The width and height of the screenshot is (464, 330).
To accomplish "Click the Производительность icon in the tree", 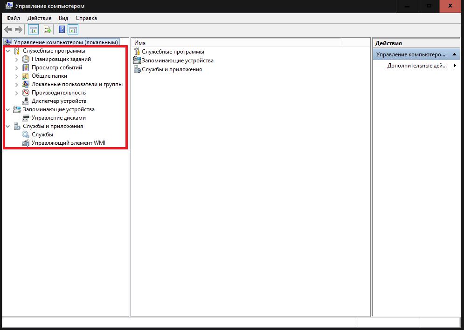I will [26, 93].
